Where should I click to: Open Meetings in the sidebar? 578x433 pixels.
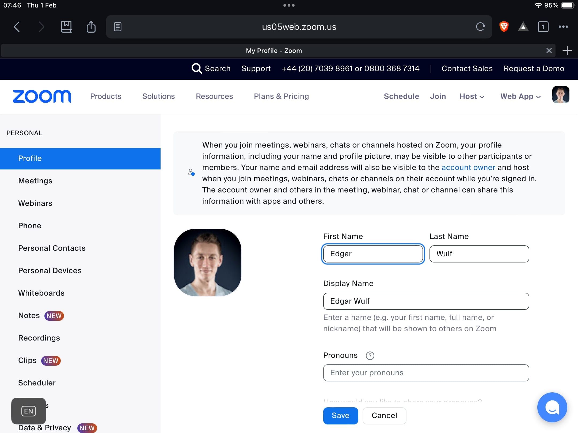[35, 181]
